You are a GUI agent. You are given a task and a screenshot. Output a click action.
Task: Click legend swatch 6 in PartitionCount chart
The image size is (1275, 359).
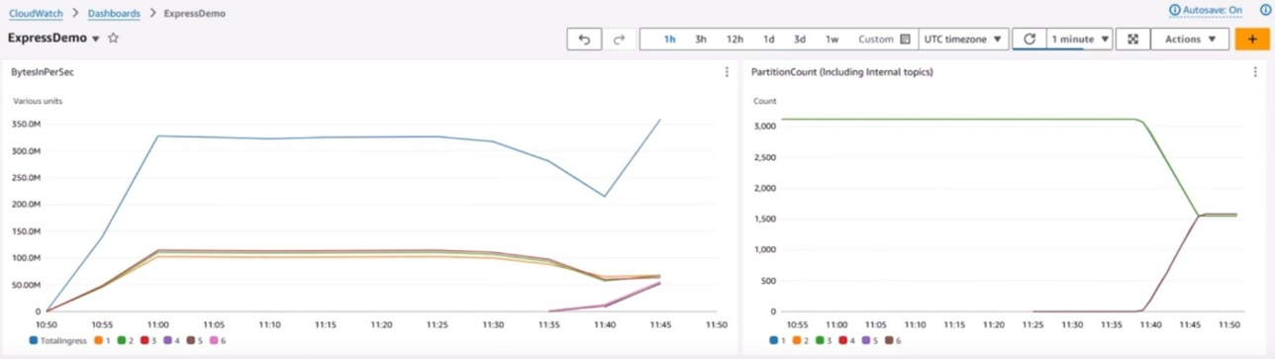coord(889,340)
